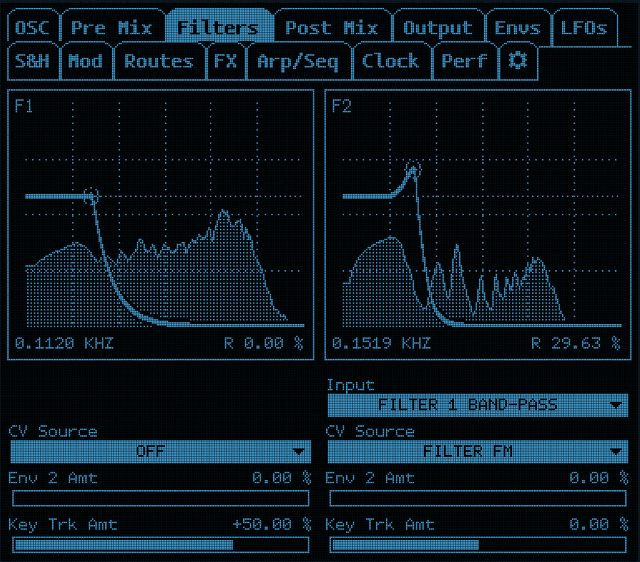Viewport: 640px width, 562px height.
Task: Go to the Arp/Seq tab
Action: [x=298, y=61]
